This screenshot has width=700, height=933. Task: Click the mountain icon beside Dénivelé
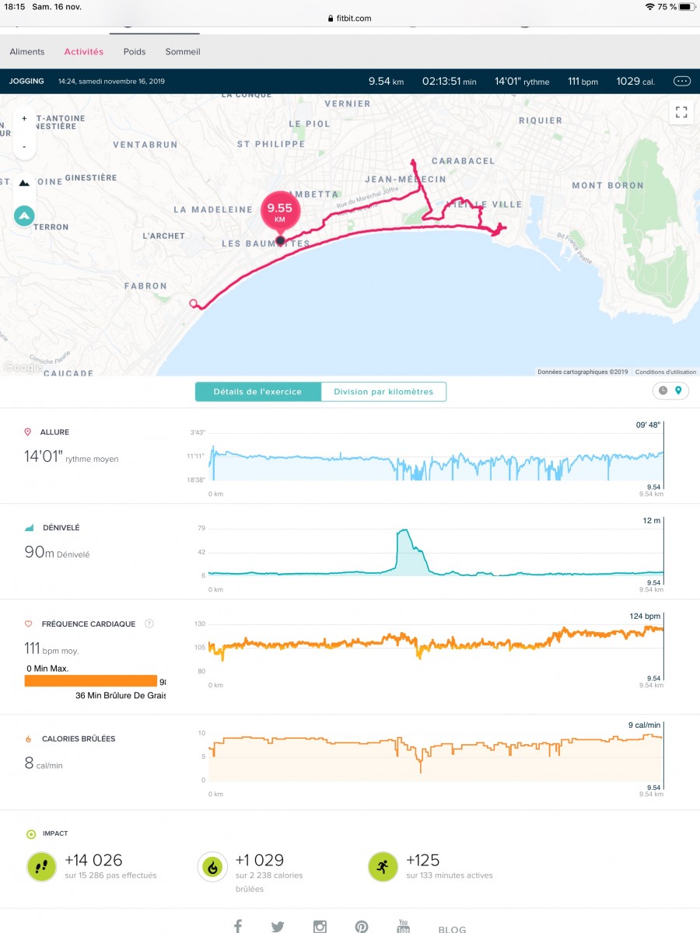[x=30, y=528]
